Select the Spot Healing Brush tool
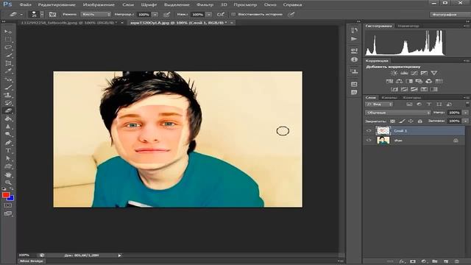Screen dimensions: 471x265 click(x=8, y=79)
